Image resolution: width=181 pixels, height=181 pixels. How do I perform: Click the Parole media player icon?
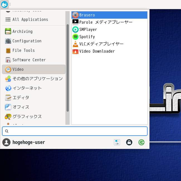point(75,22)
